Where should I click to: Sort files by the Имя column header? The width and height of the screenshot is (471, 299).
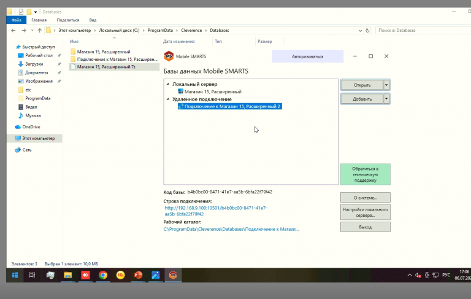(x=74, y=42)
